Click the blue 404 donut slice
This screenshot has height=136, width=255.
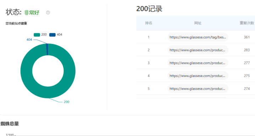coord(47,49)
